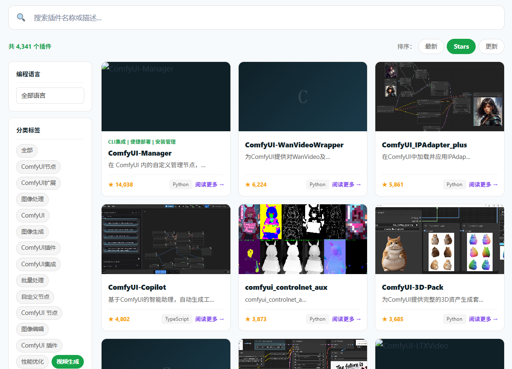
Task: Filter by 批量处理 tag
Action: pyautogui.click(x=33, y=281)
